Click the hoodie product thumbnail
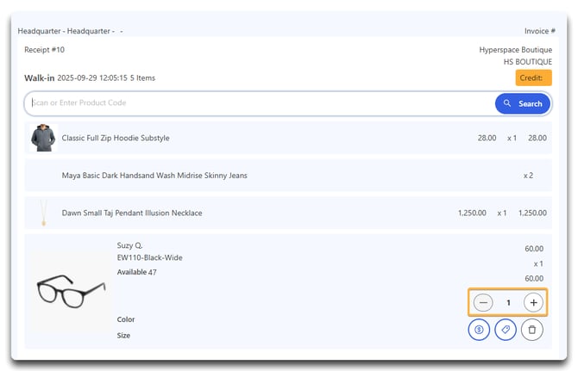Image resolution: width=578 pixels, height=371 pixels. click(x=42, y=138)
